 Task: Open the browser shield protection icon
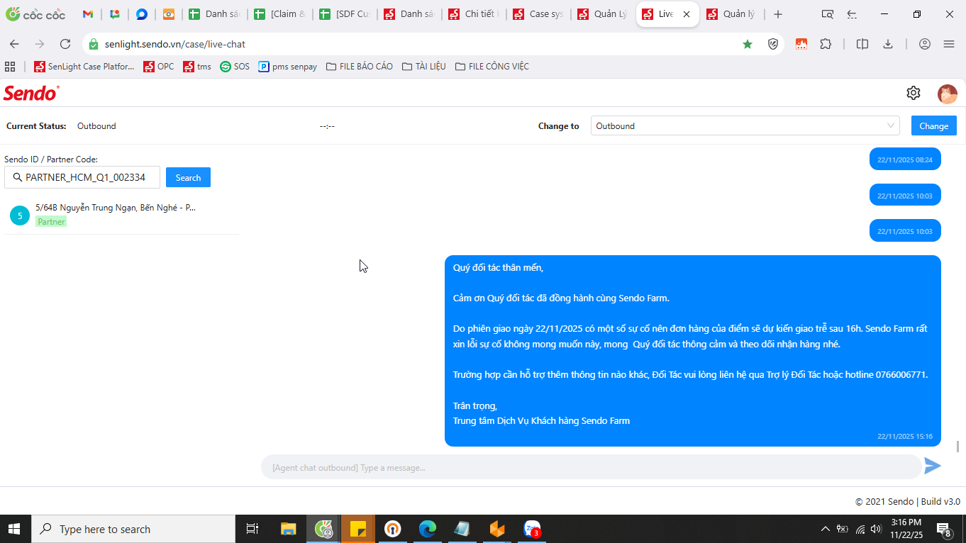[773, 44]
